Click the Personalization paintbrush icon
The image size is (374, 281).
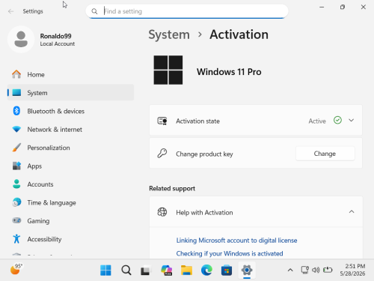click(16, 148)
